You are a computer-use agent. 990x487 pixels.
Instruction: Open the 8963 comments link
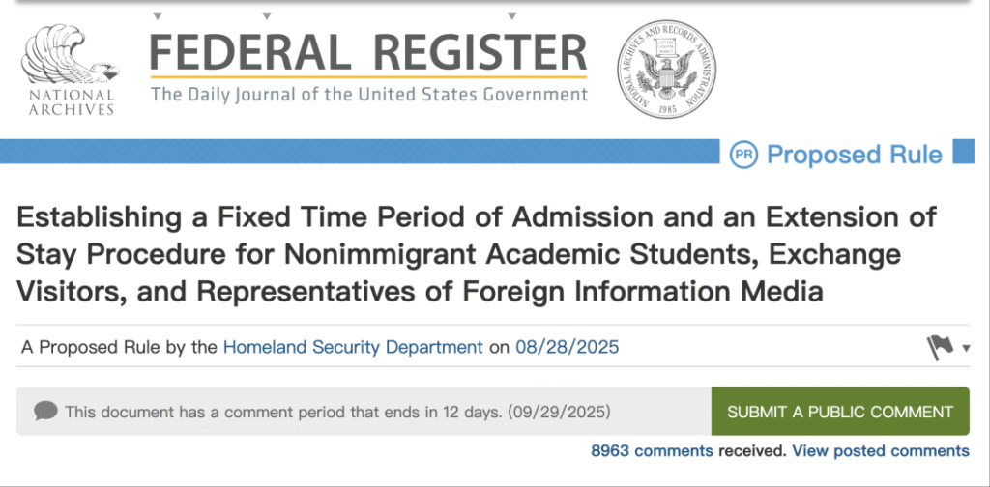point(653,451)
